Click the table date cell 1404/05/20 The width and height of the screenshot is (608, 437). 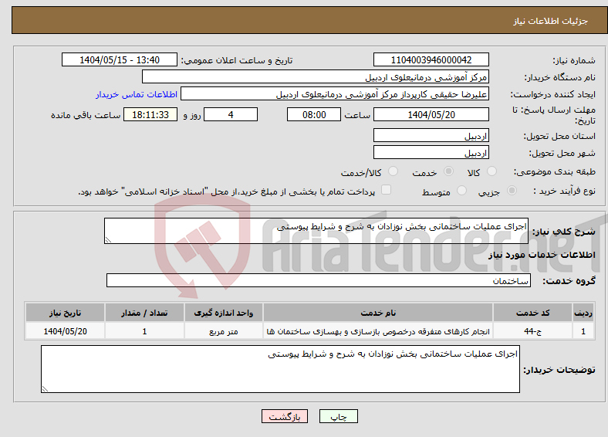[65, 331]
